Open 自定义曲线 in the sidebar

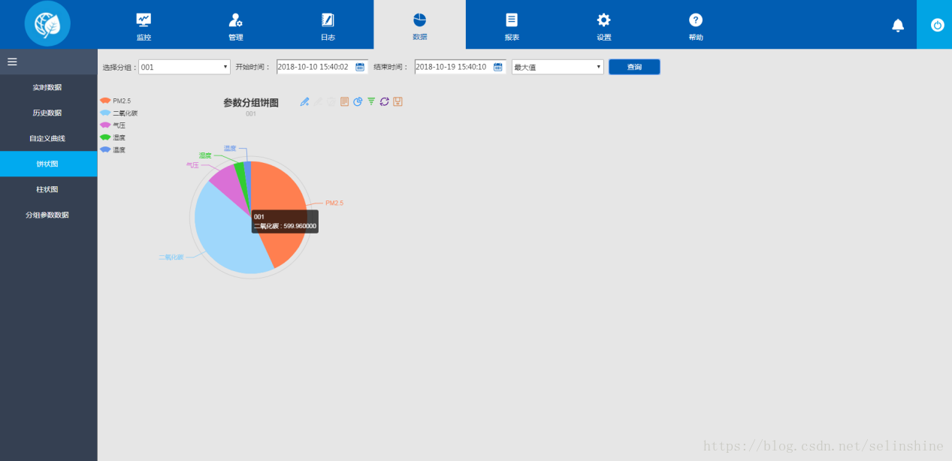point(48,138)
